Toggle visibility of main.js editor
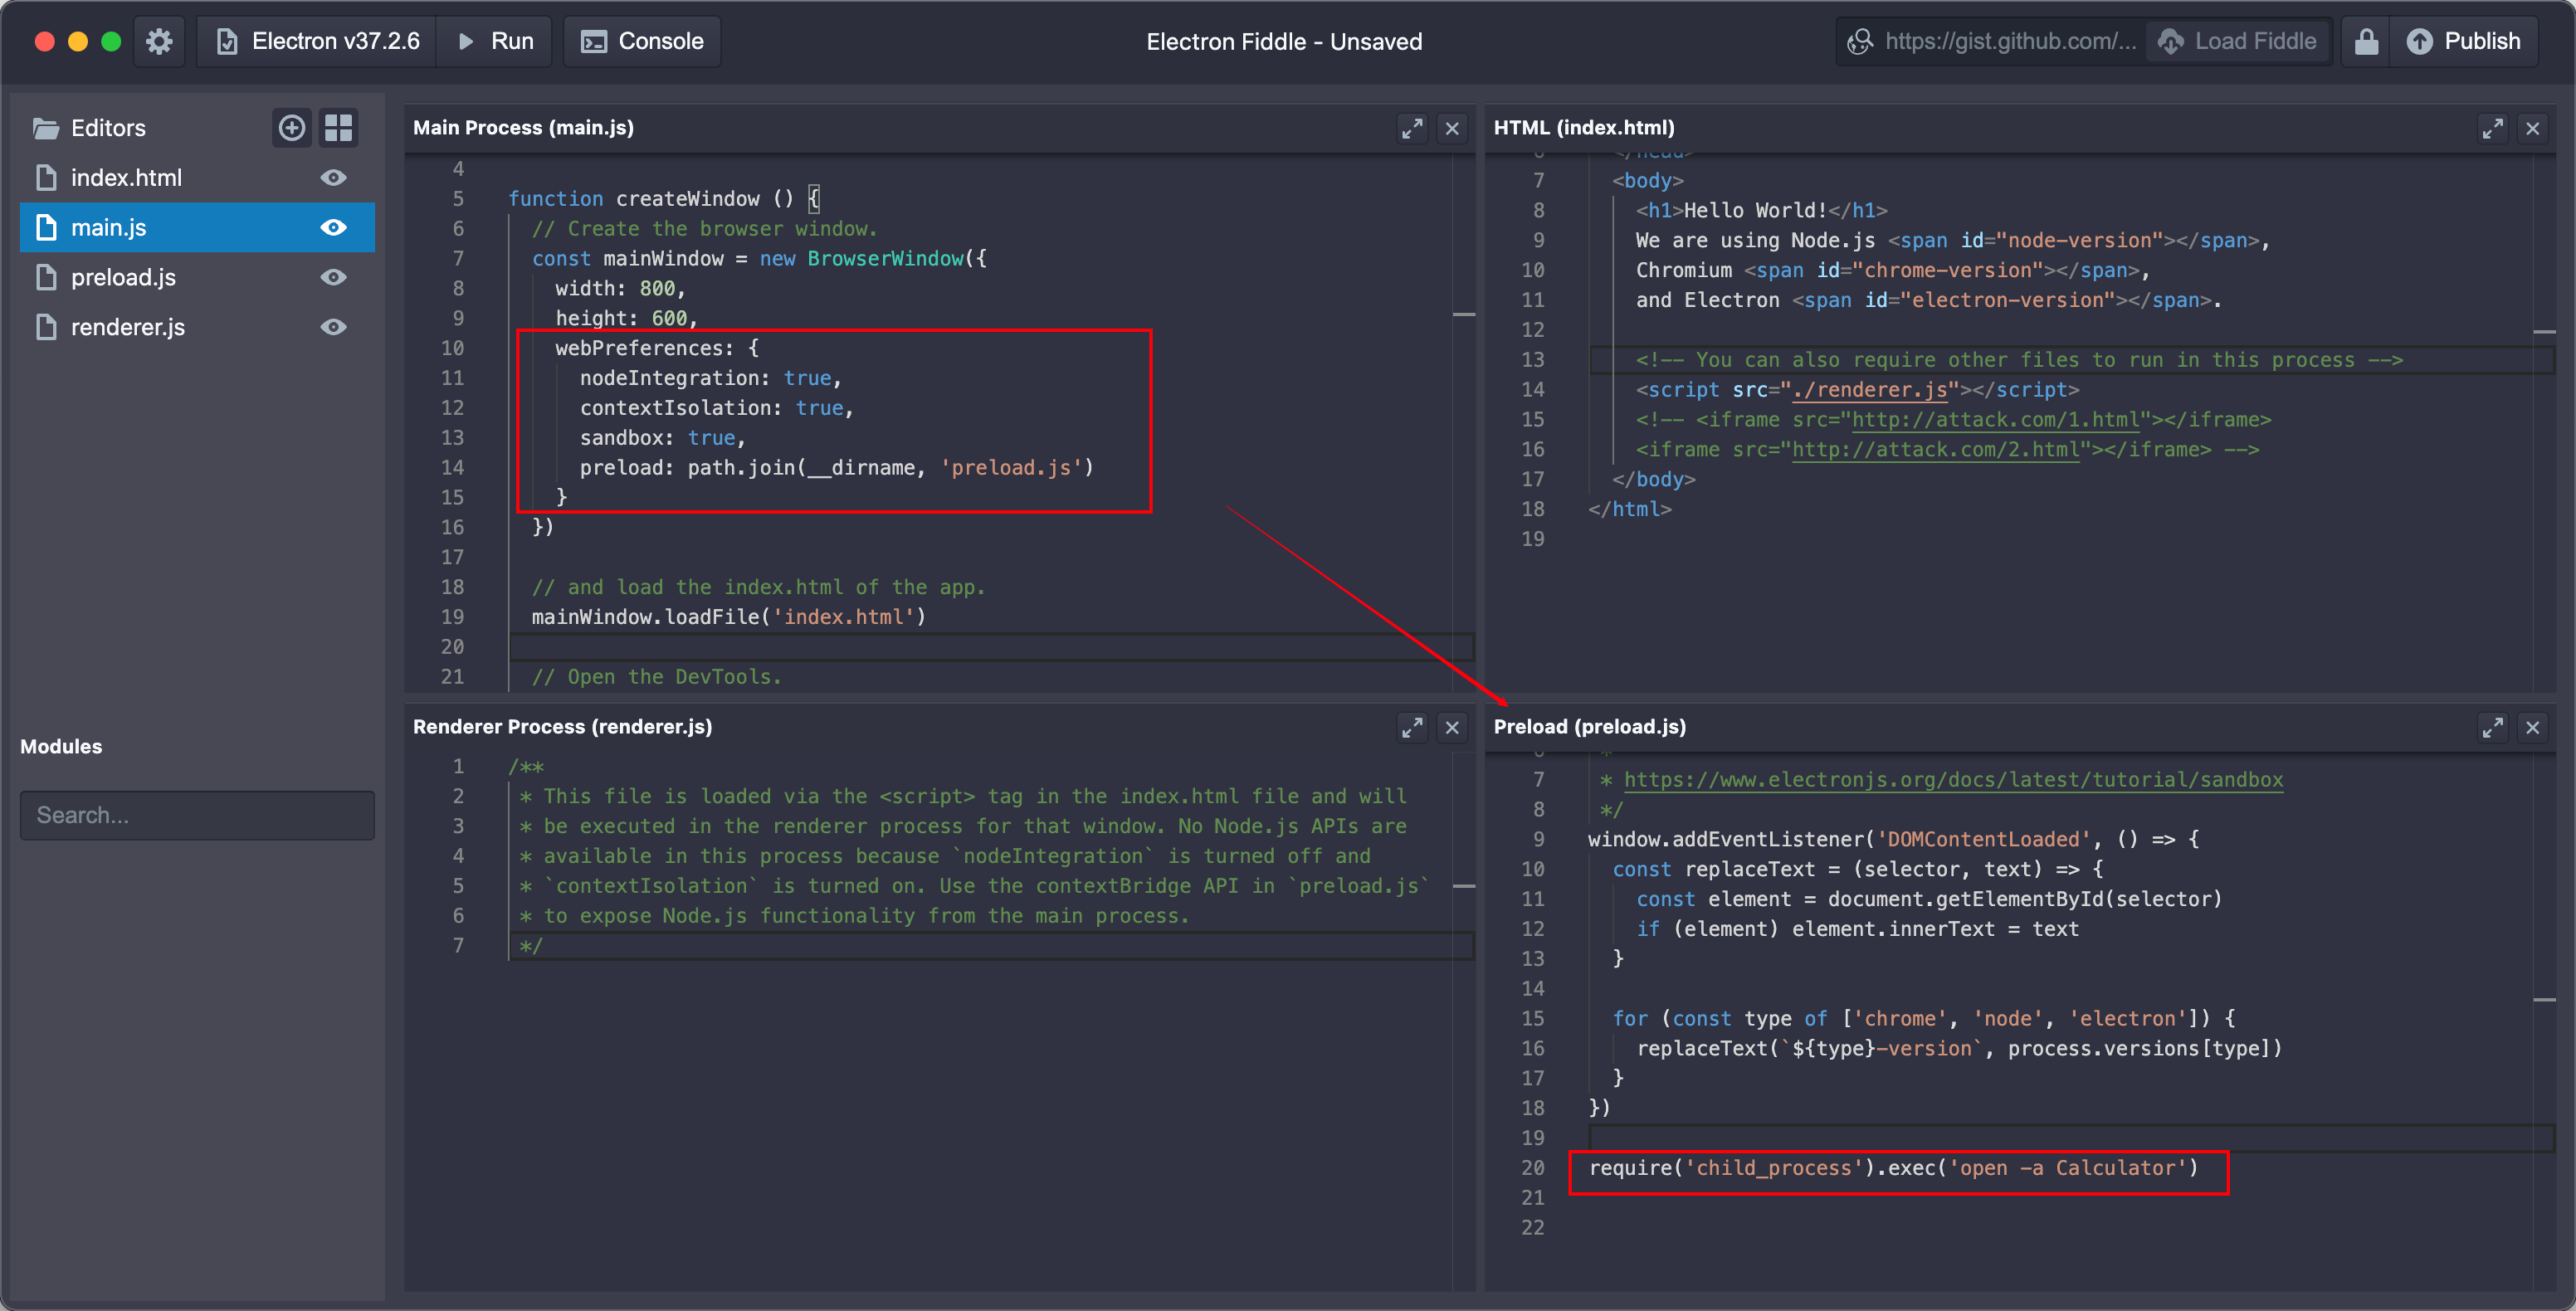Screen dimensions: 2576x1311 pos(334,228)
